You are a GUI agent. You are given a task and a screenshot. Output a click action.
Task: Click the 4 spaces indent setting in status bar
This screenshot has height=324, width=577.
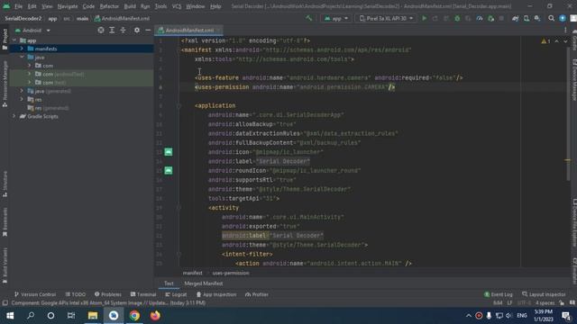pos(545,303)
